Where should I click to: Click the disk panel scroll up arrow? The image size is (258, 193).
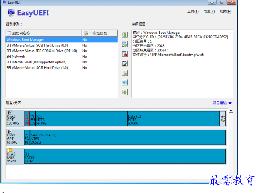tap(231, 110)
